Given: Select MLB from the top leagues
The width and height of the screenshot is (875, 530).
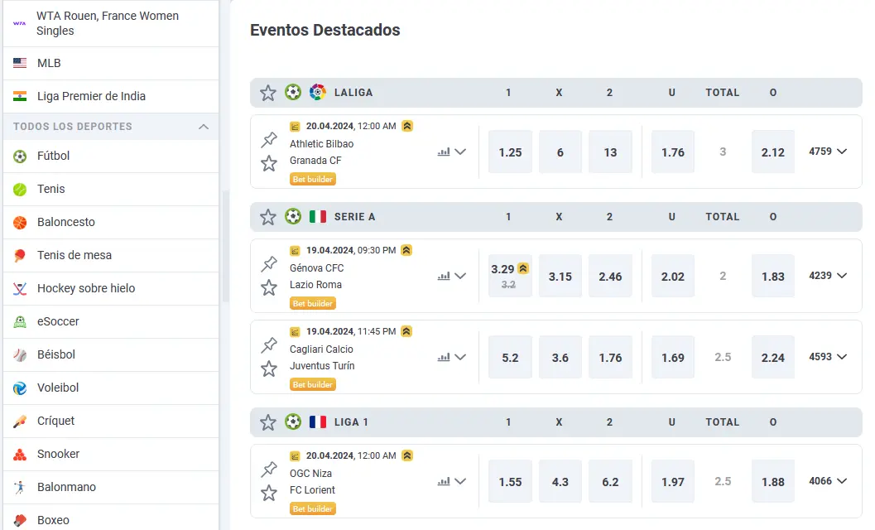Looking at the screenshot, I should (x=49, y=63).
